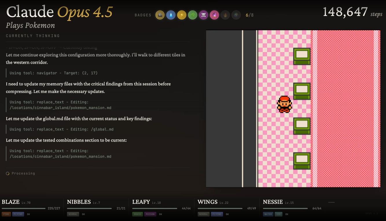Image resolution: width=386 pixels, height=221 pixels.
Task: Click the green leaf Rainbow badge
Action: pyautogui.click(x=193, y=15)
